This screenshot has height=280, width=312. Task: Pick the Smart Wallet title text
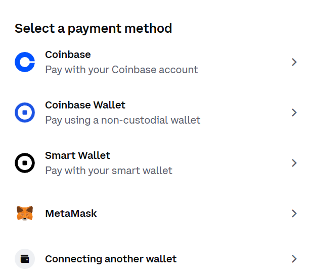click(x=77, y=155)
